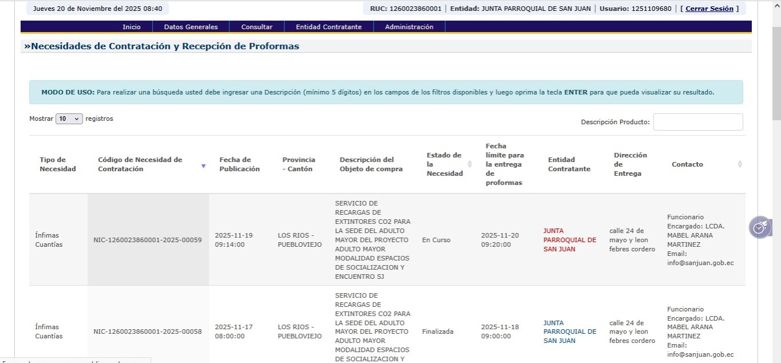Open the Datos Generales menu
Screen dimensions: 781x363
(191, 27)
